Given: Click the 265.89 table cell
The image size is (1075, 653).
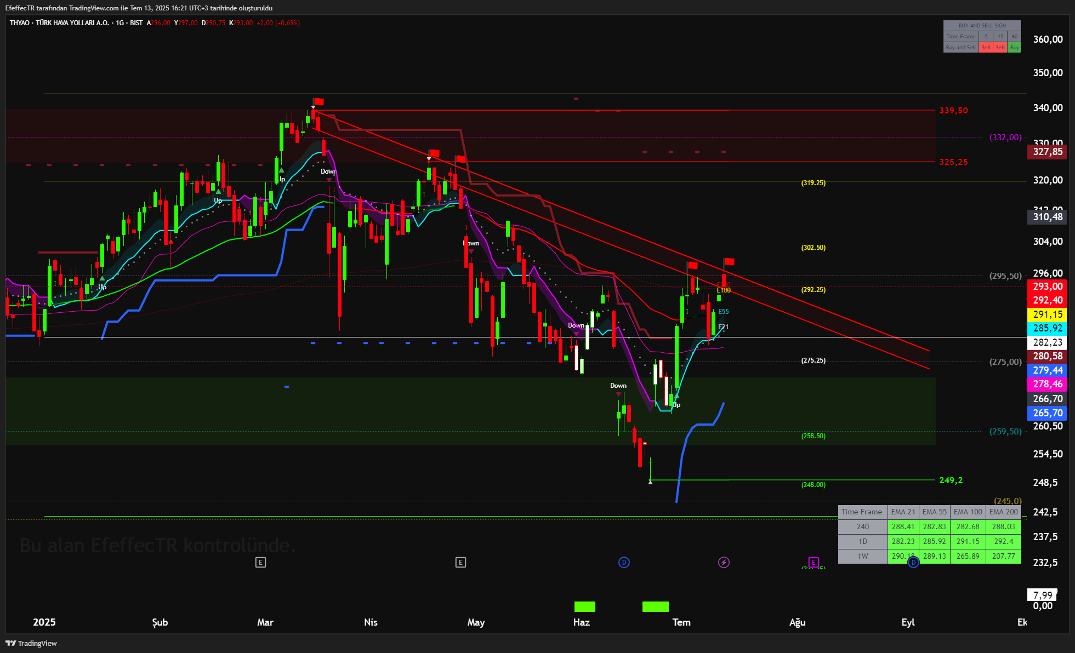Looking at the screenshot, I should click(968, 556).
